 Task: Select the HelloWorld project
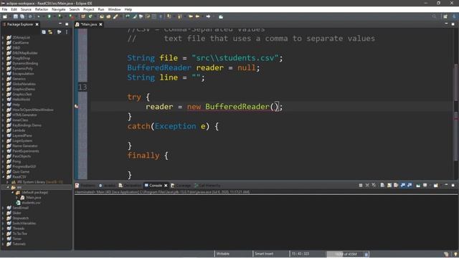[x=21, y=100]
